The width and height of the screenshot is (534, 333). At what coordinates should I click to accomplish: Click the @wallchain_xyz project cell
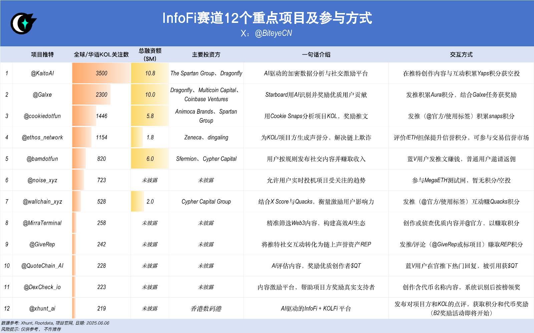[x=42, y=201]
